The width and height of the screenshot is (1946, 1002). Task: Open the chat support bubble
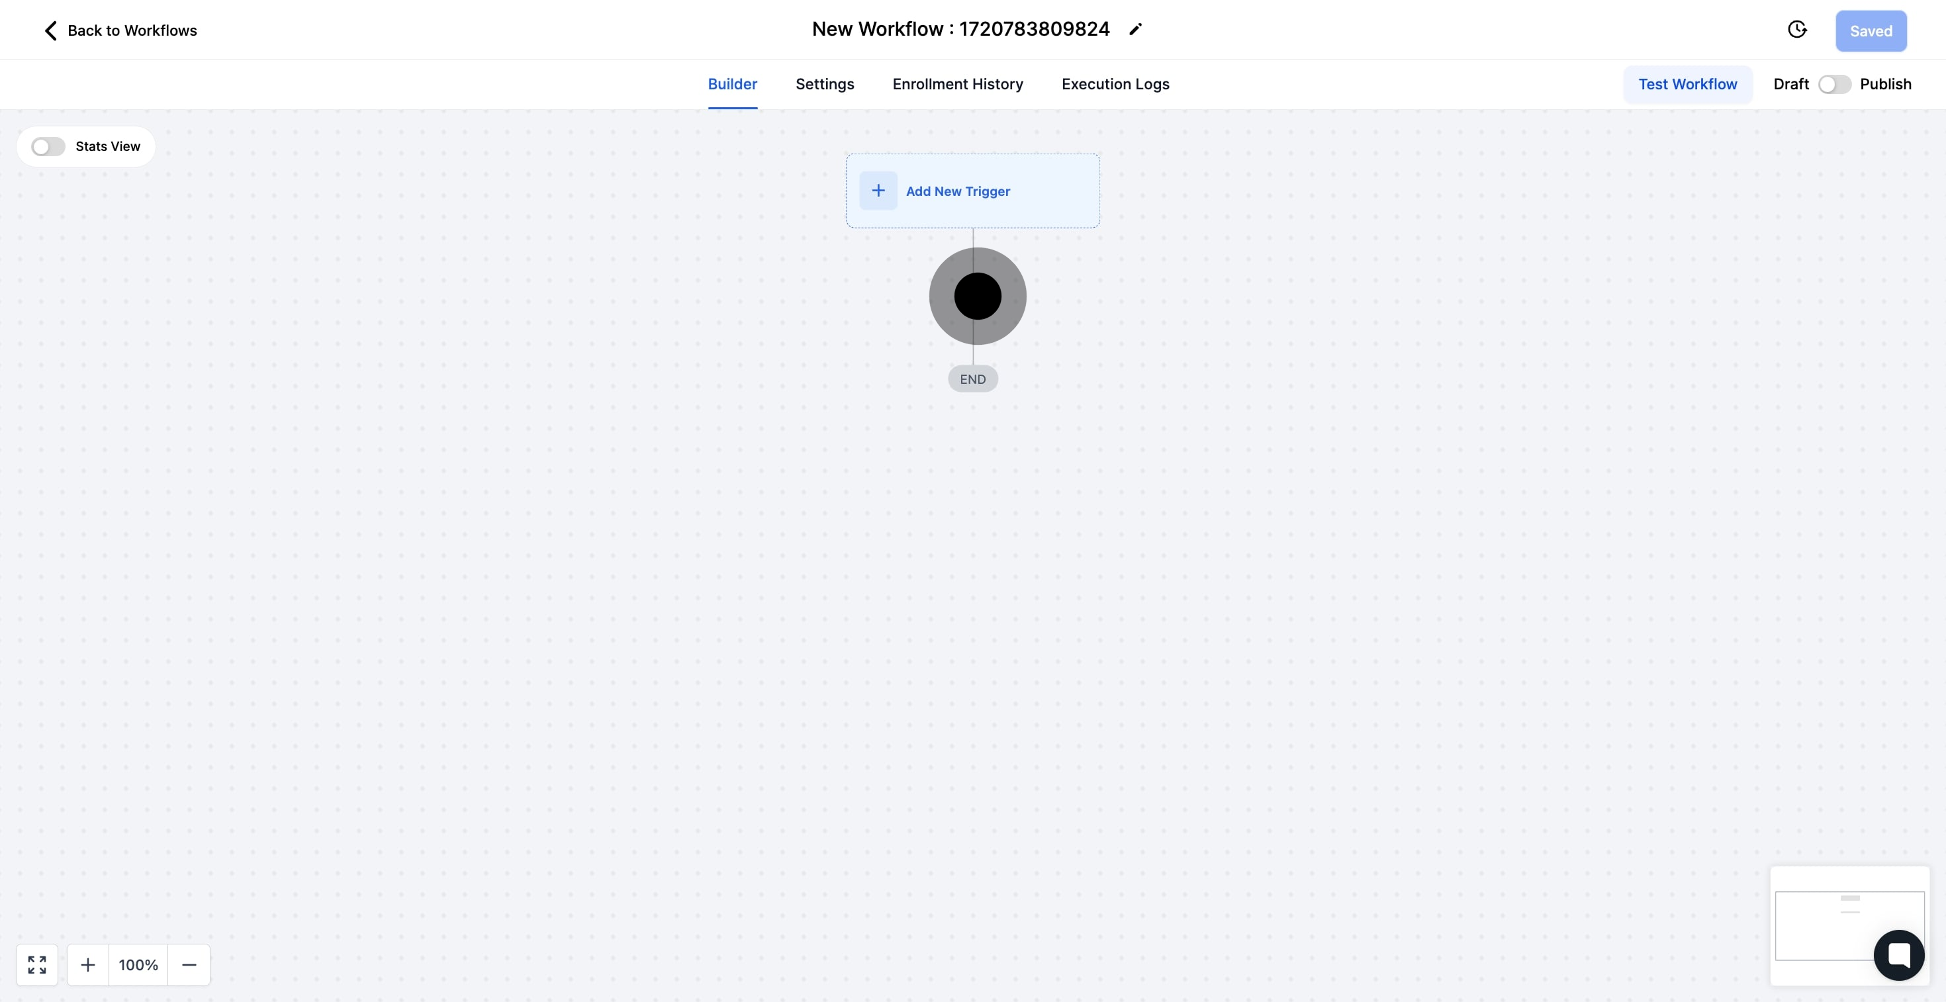click(1898, 954)
